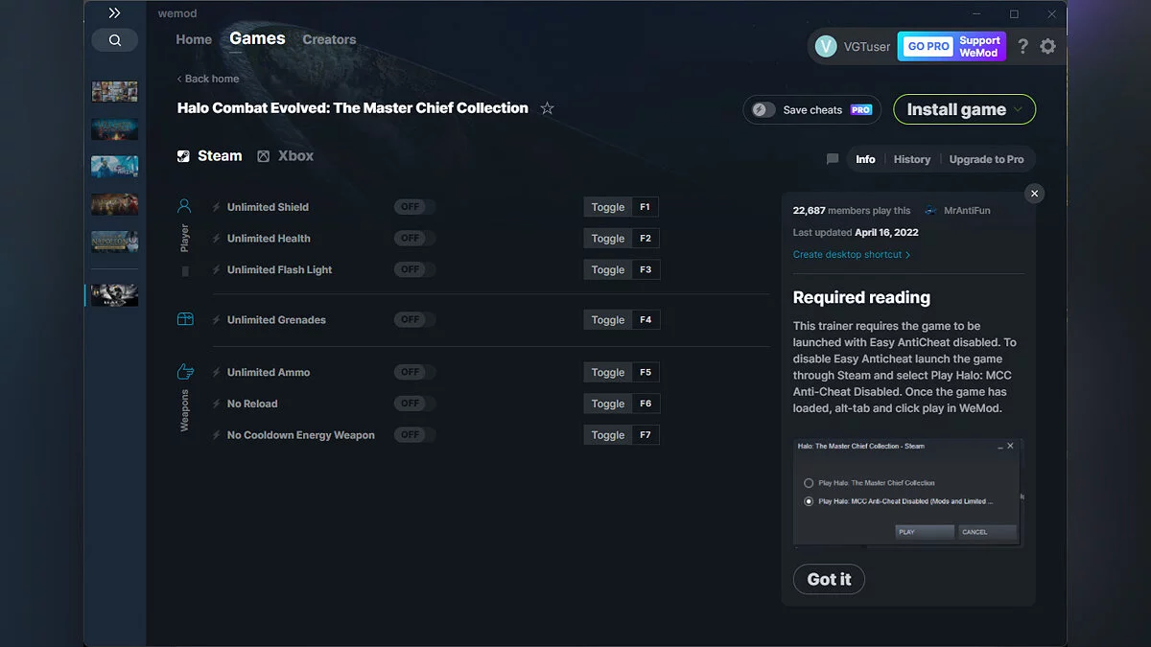
Task: Open the comments chat icon
Action: 833,159
